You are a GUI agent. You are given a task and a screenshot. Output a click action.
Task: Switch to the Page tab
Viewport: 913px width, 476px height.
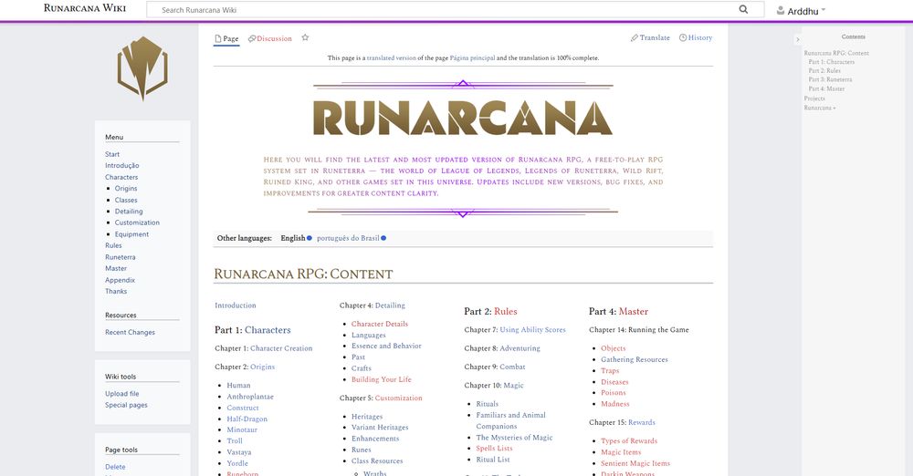(x=226, y=38)
